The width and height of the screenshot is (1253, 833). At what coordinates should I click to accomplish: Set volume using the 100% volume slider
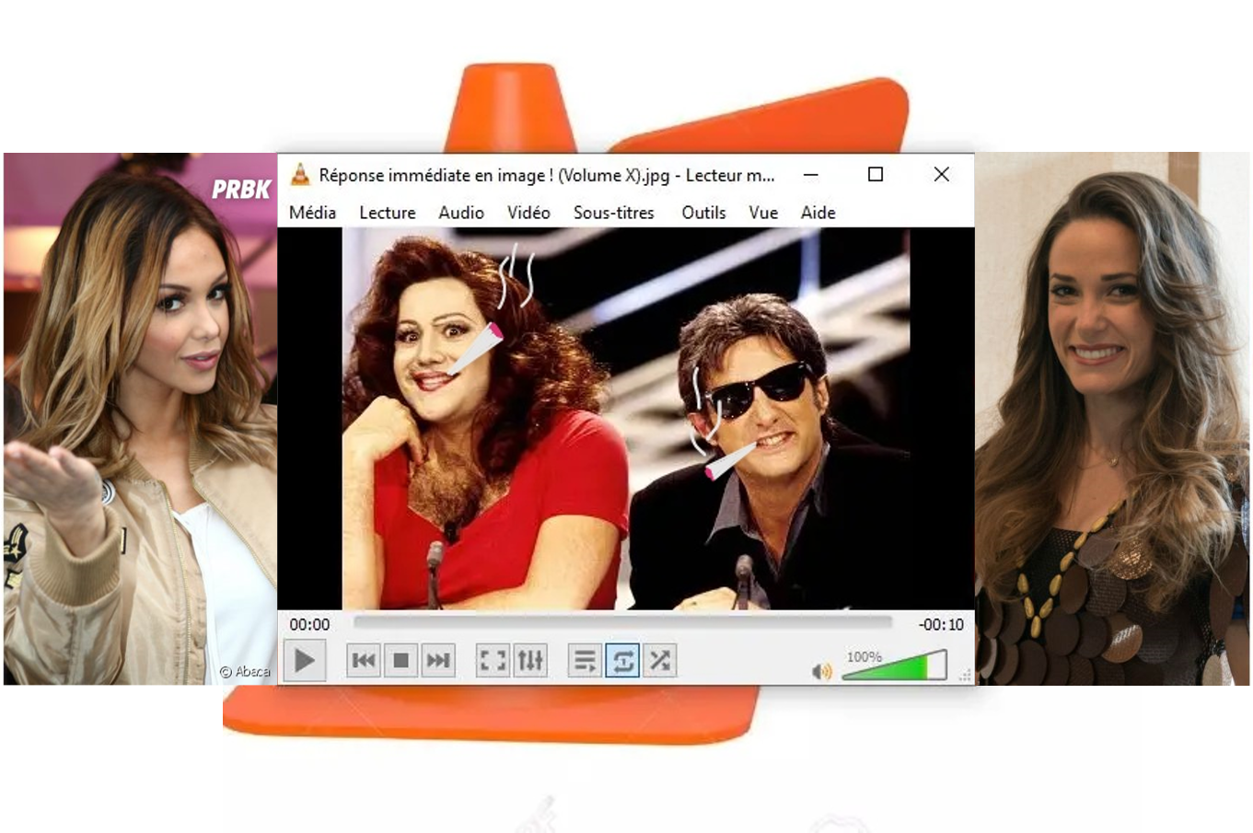pos(894,666)
